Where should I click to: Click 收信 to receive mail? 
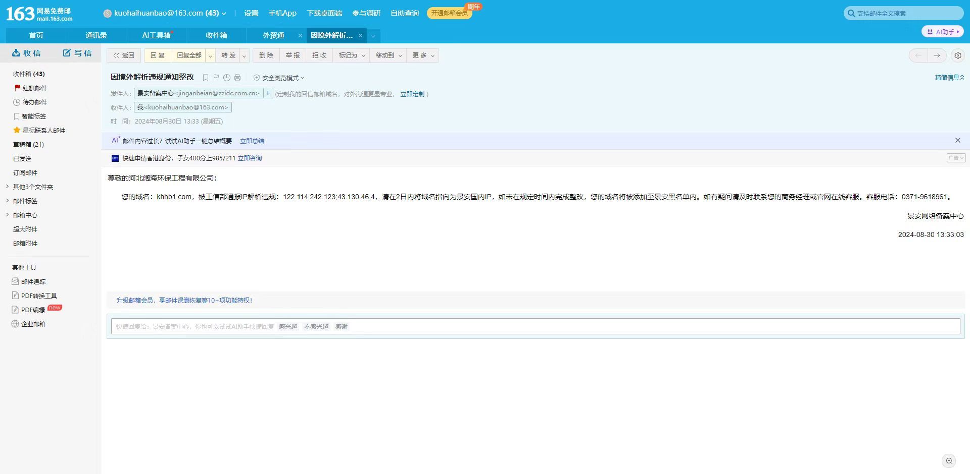click(26, 53)
